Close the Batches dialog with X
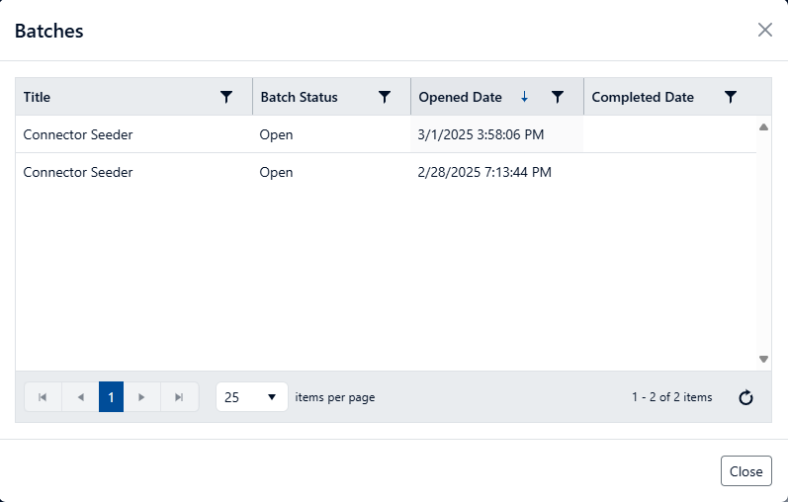 (764, 30)
